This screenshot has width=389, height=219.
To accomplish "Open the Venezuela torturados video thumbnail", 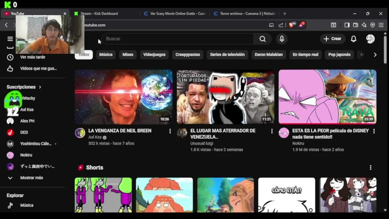I will pos(225,97).
